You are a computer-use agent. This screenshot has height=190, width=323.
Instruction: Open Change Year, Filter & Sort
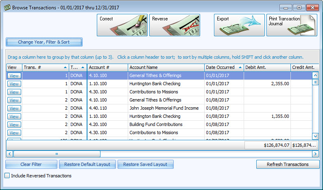44,42
